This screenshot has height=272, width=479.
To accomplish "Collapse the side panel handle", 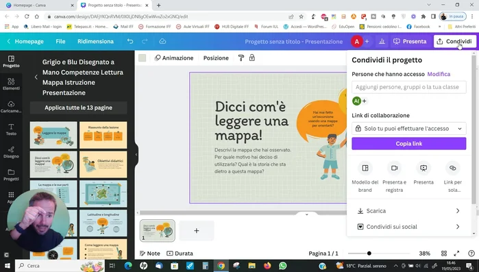I will pos(136,154).
